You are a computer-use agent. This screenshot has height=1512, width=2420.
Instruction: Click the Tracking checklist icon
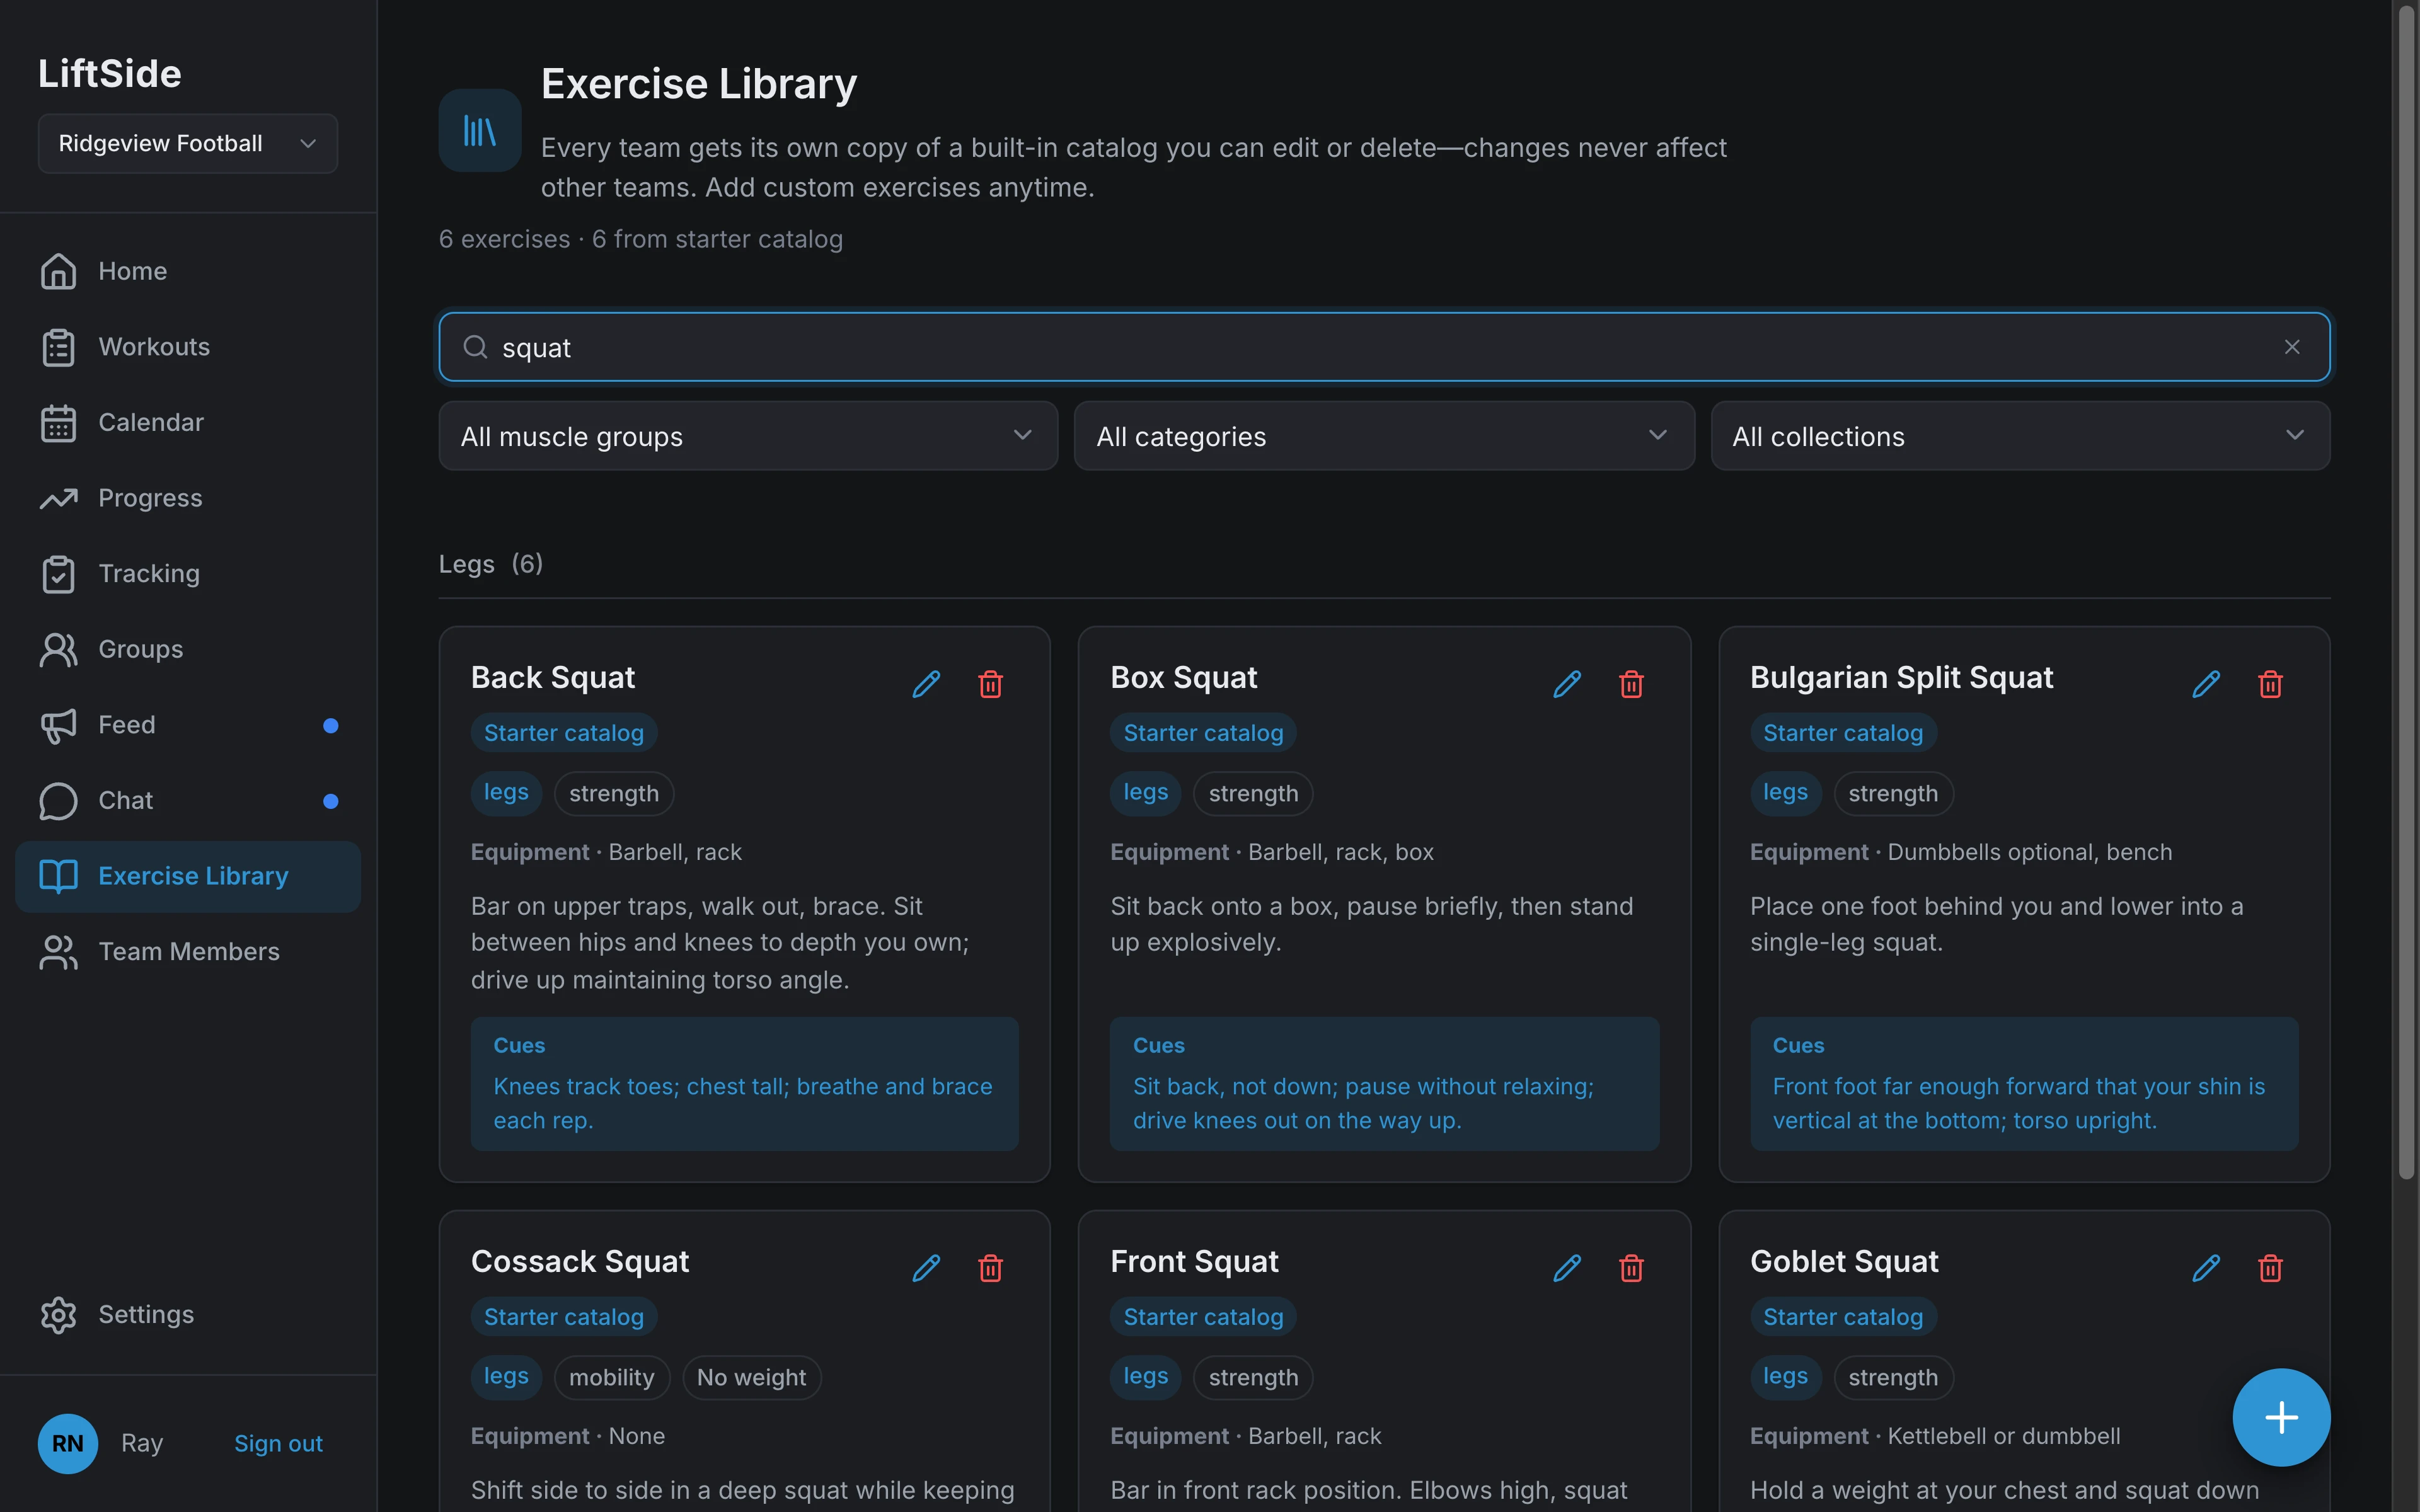point(58,574)
